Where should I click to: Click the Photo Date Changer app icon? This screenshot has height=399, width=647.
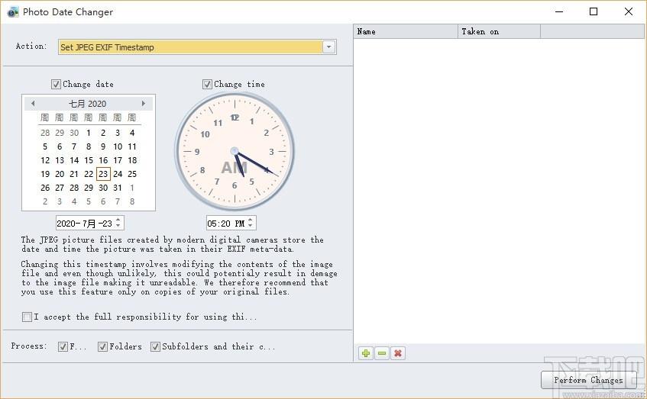13,12
